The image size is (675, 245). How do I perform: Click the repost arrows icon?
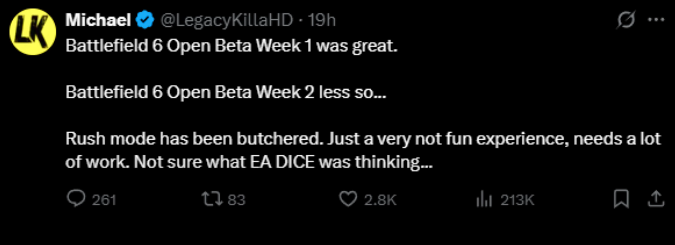point(212,199)
